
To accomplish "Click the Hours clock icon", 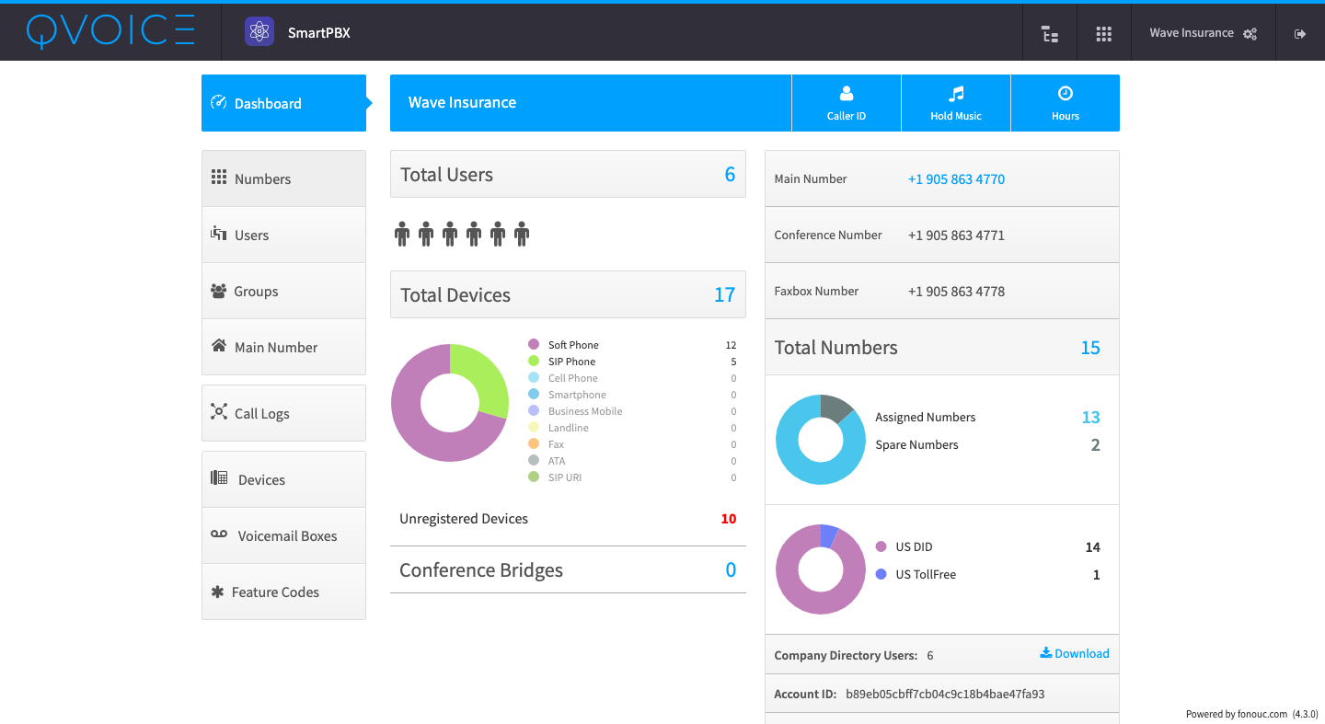I will pos(1066,93).
